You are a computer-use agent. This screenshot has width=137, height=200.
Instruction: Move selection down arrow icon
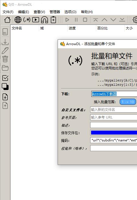pos(113,20)
